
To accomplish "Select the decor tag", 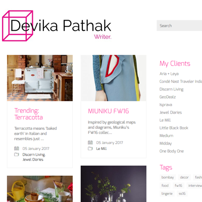I will click(184, 177).
